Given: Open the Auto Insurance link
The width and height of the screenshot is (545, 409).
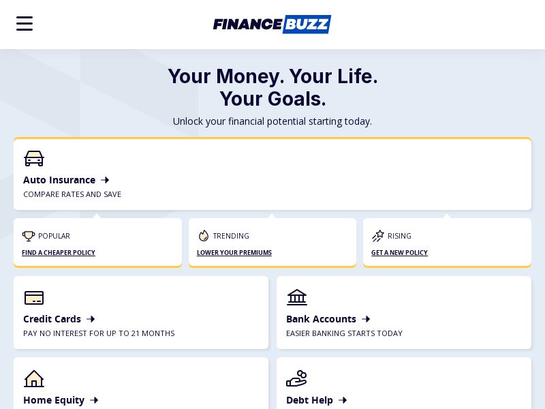Looking at the screenshot, I should pyautogui.click(x=59, y=180).
